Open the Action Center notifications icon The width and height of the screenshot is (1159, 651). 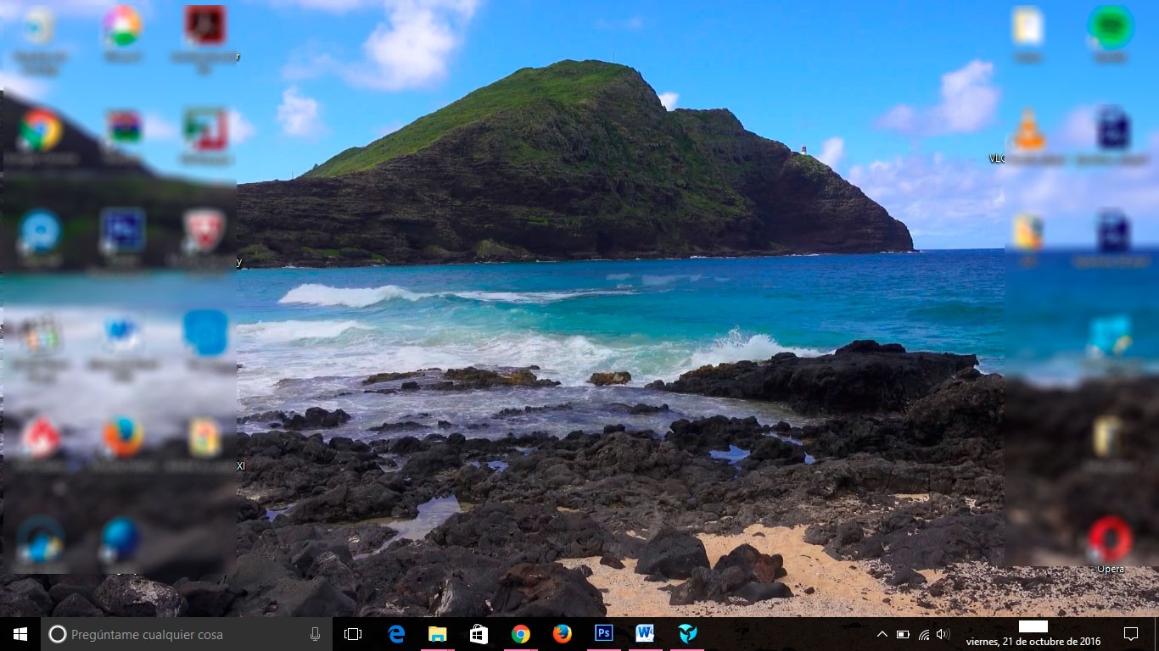pyautogui.click(x=1131, y=634)
